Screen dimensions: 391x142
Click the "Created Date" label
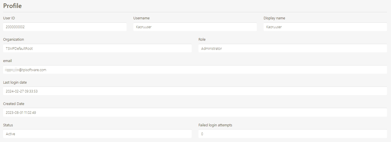pyautogui.click(x=14, y=104)
